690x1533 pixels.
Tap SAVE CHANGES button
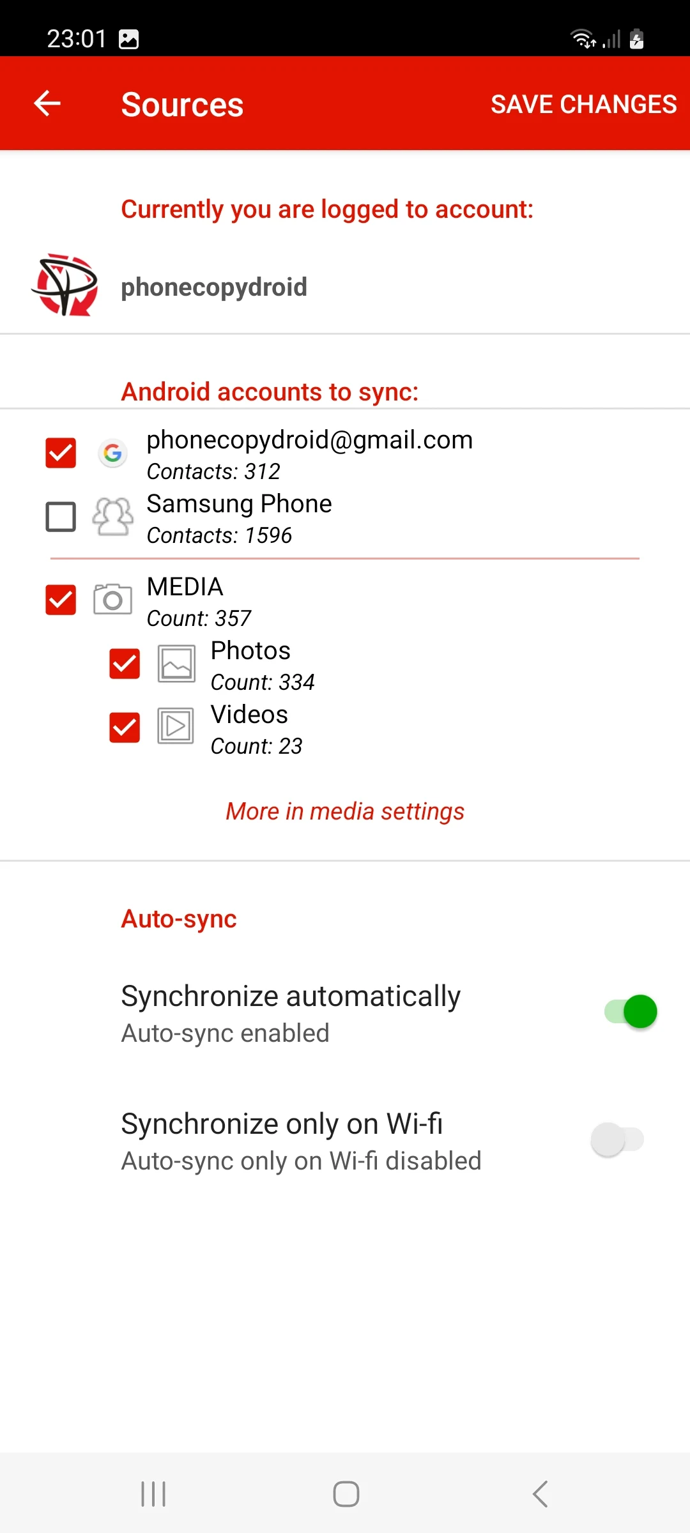click(x=583, y=104)
